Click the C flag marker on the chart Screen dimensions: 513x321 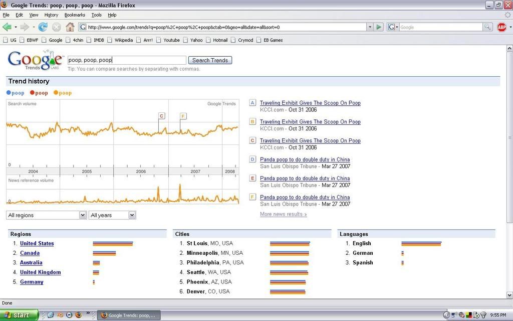pos(162,116)
